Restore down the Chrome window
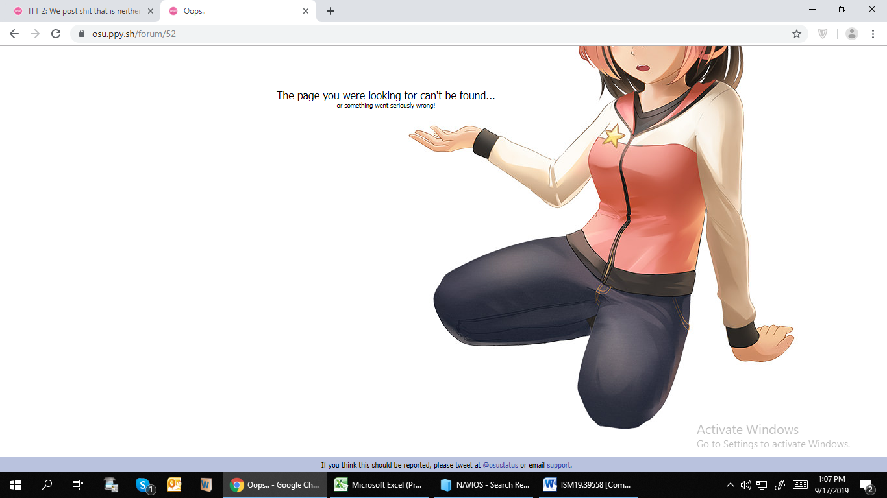This screenshot has height=498, width=887. 842,10
